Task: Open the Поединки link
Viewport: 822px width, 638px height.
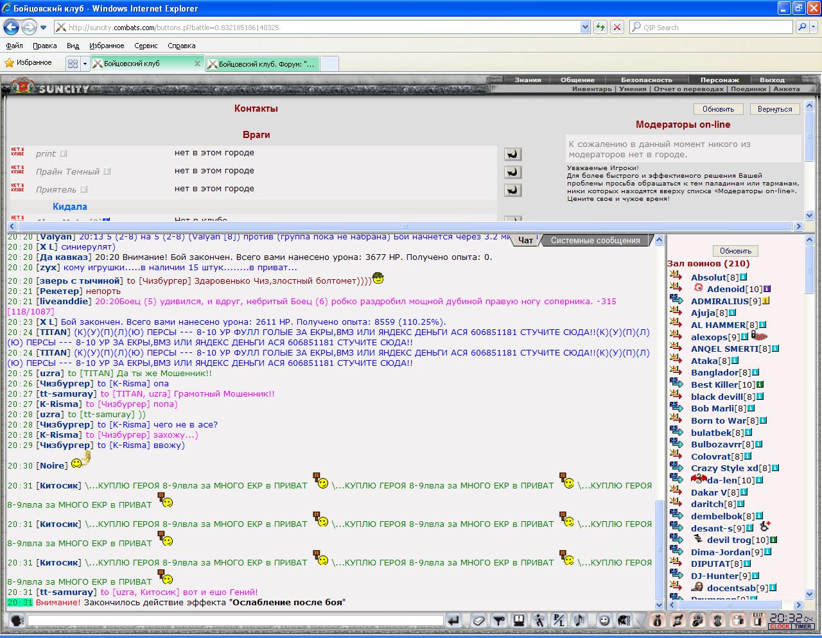Action: point(748,89)
